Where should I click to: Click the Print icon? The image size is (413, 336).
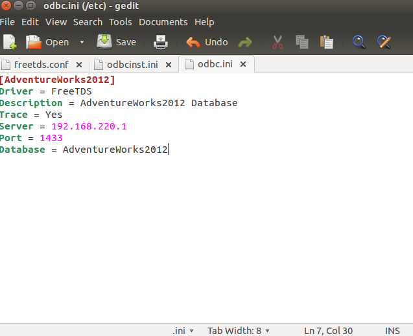pos(160,42)
